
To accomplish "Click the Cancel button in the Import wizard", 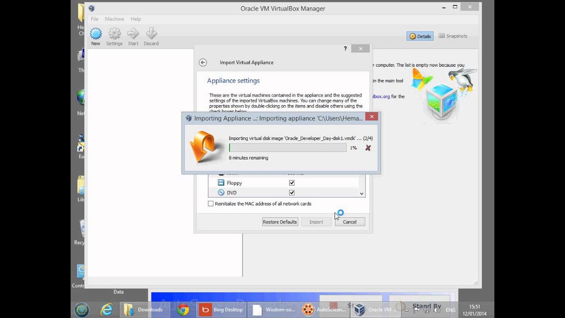I will pyautogui.click(x=350, y=222).
